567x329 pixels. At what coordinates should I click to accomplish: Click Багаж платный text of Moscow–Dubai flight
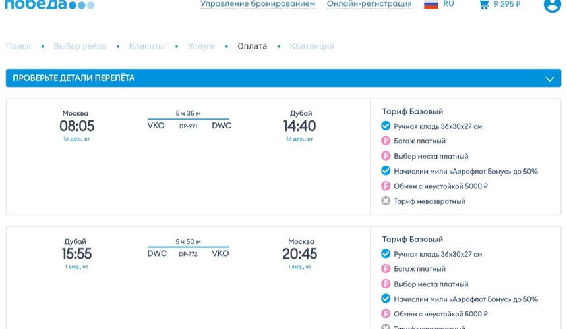coord(419,141)
